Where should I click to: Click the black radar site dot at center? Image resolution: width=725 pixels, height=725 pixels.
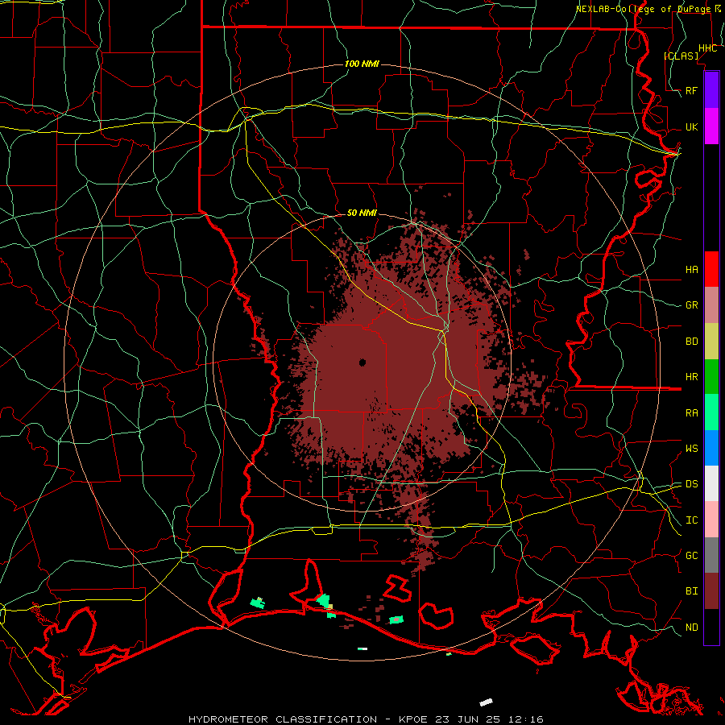click(362, 362)
